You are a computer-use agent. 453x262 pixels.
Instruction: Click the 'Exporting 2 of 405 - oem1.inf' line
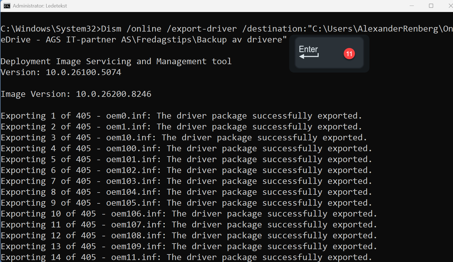point(181,127)
